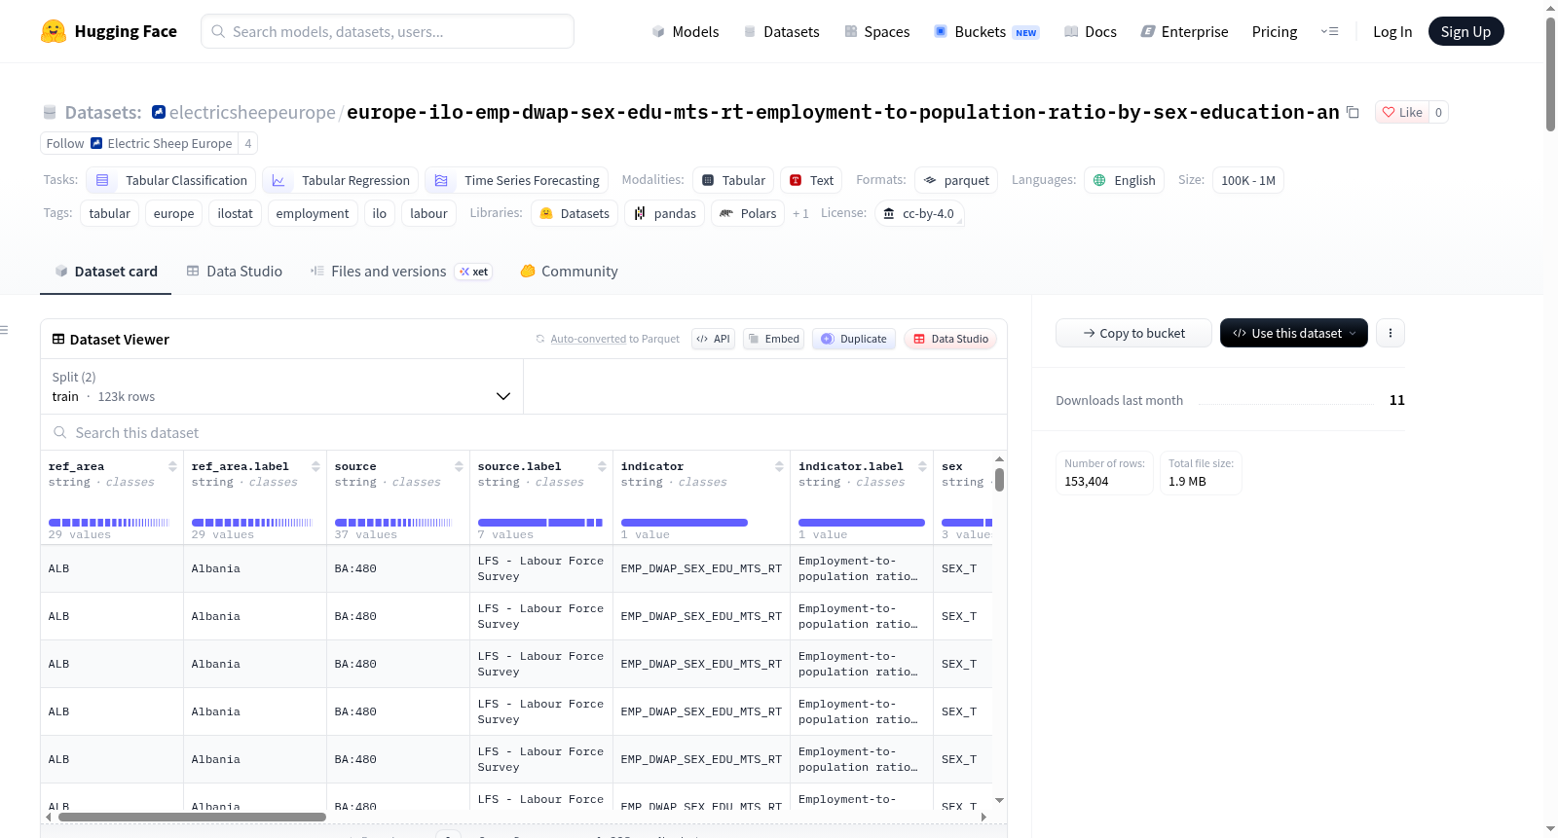Open the Dataset card tab
This screenshot has width=1558, height=838.
(x=105, y=272)
